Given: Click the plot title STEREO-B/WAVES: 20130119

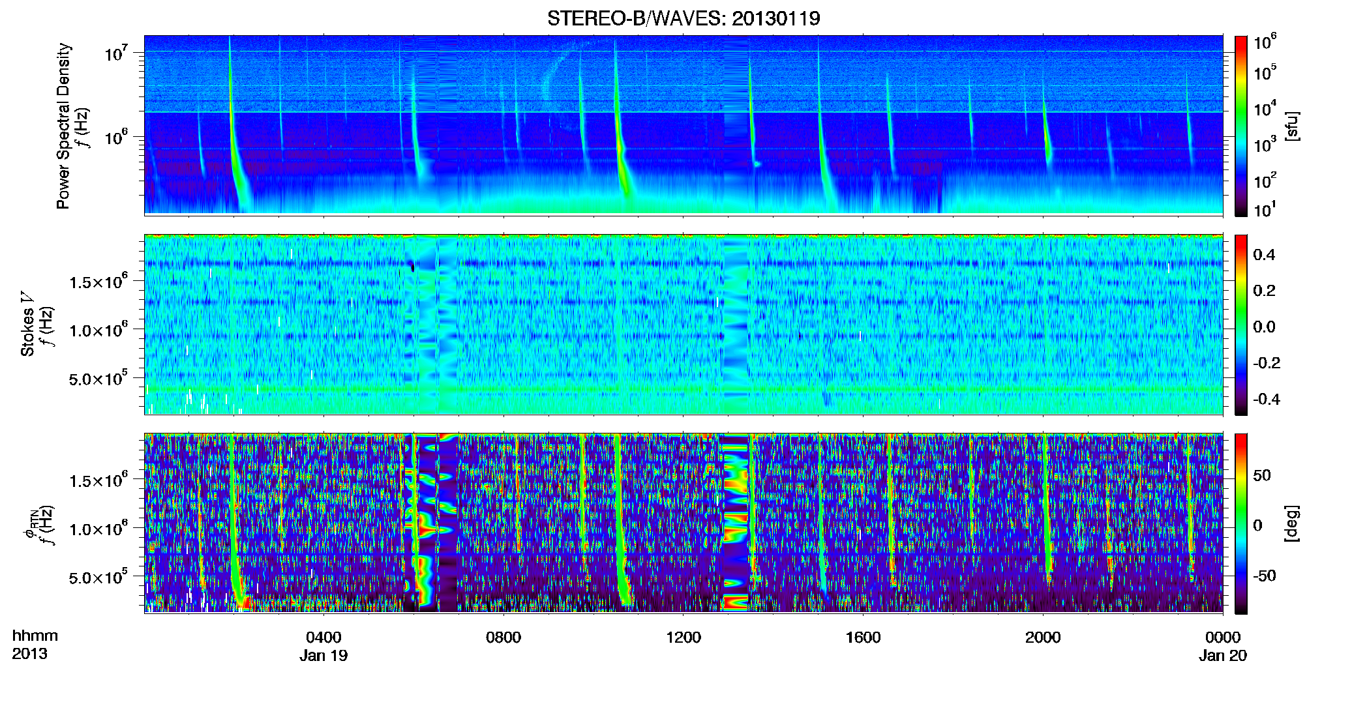Looking at the screenshot, I should coord(683,18).
